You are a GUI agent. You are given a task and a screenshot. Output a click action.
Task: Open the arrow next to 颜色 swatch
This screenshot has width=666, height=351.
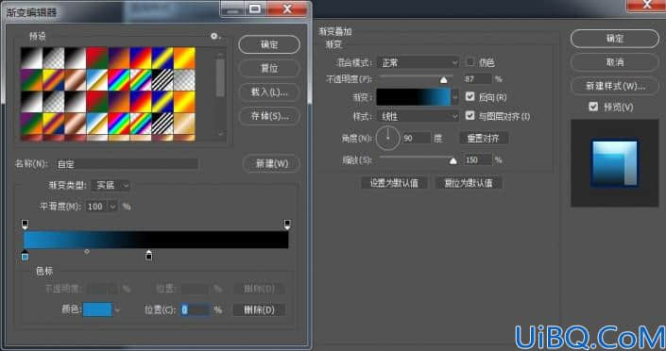coord(117,310)
